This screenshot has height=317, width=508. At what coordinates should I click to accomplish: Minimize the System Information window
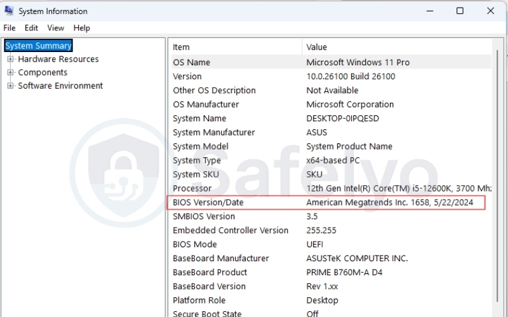pyautogui.click(x=430, y=11)
